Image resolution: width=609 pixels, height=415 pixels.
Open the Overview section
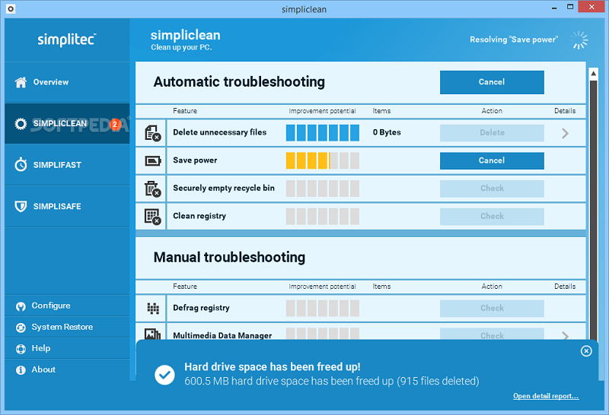(50, 82)
